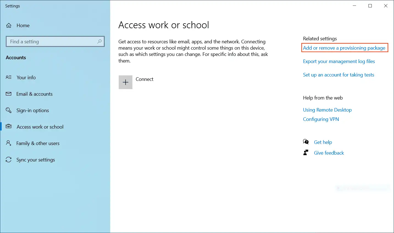
Task: Click the Get help link
Action: pos(323,142)
